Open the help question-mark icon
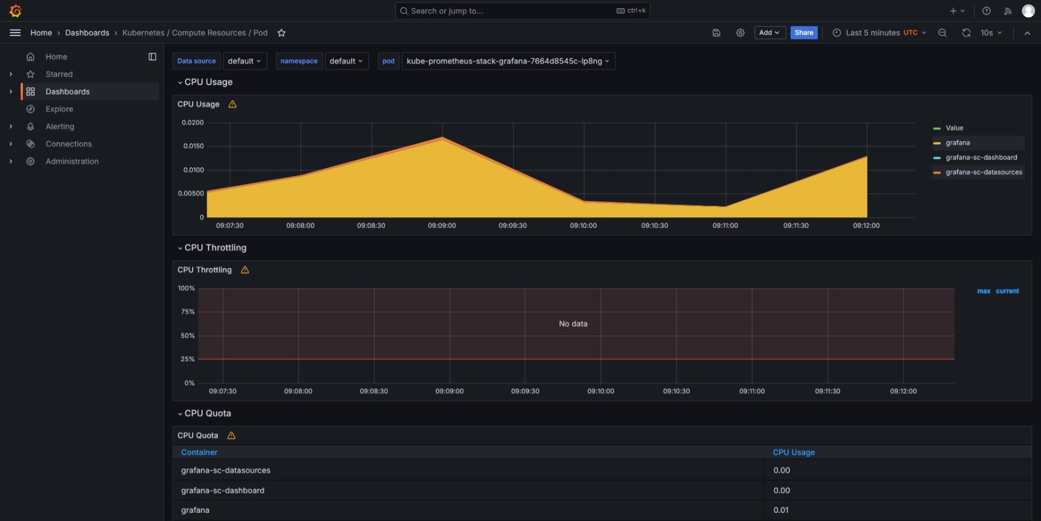 [986, 11]
